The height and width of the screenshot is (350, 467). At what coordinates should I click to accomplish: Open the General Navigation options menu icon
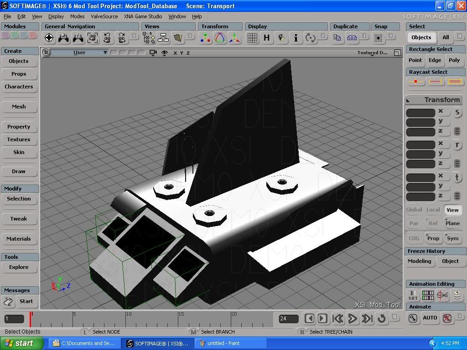point(134,36)
